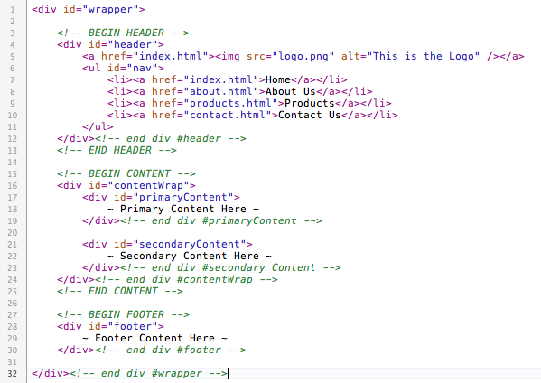The width and height of the screenshot is (541, 383).
Task: Click the div id="header" tag
Action: pyautogui.click(x=110, y=44)
